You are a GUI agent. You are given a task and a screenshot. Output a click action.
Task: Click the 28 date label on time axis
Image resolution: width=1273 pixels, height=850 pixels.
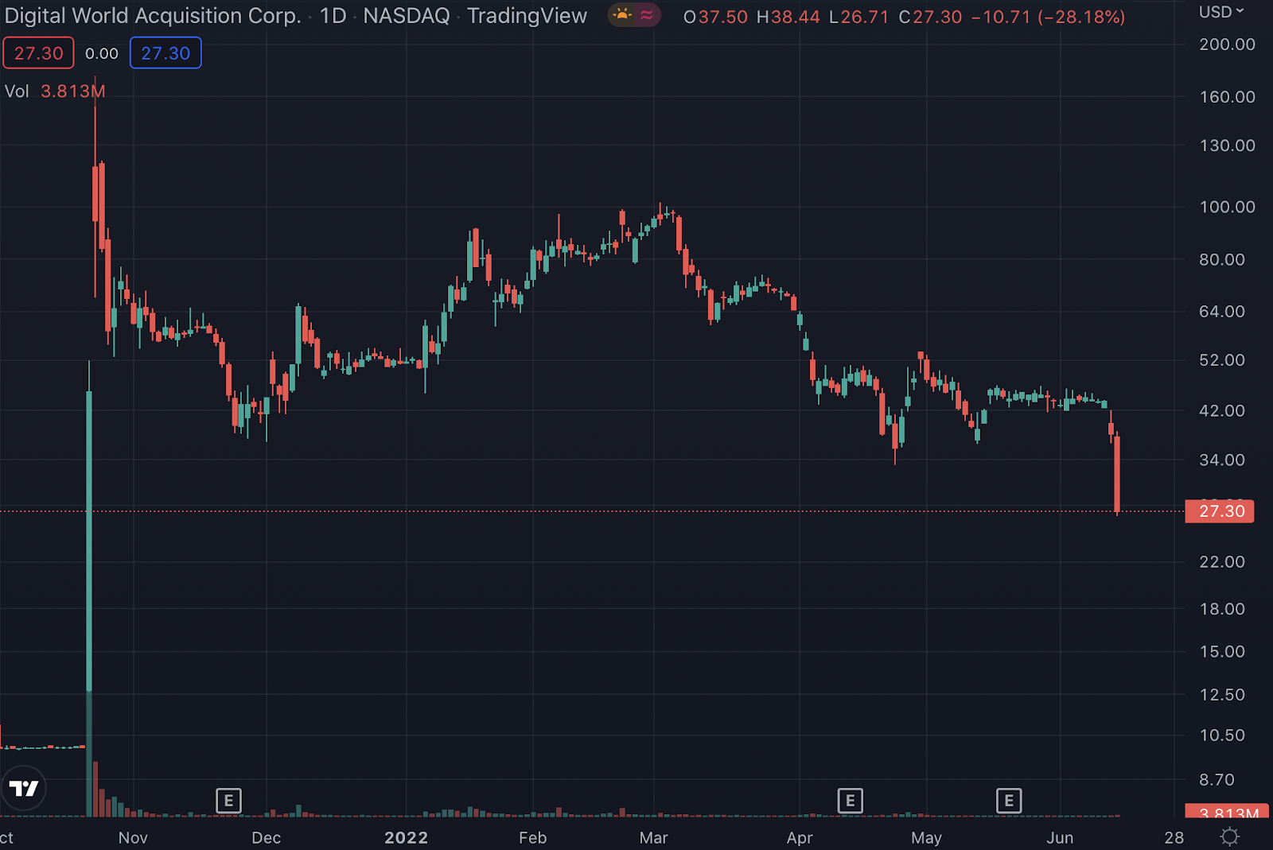tap(1174, 837)
